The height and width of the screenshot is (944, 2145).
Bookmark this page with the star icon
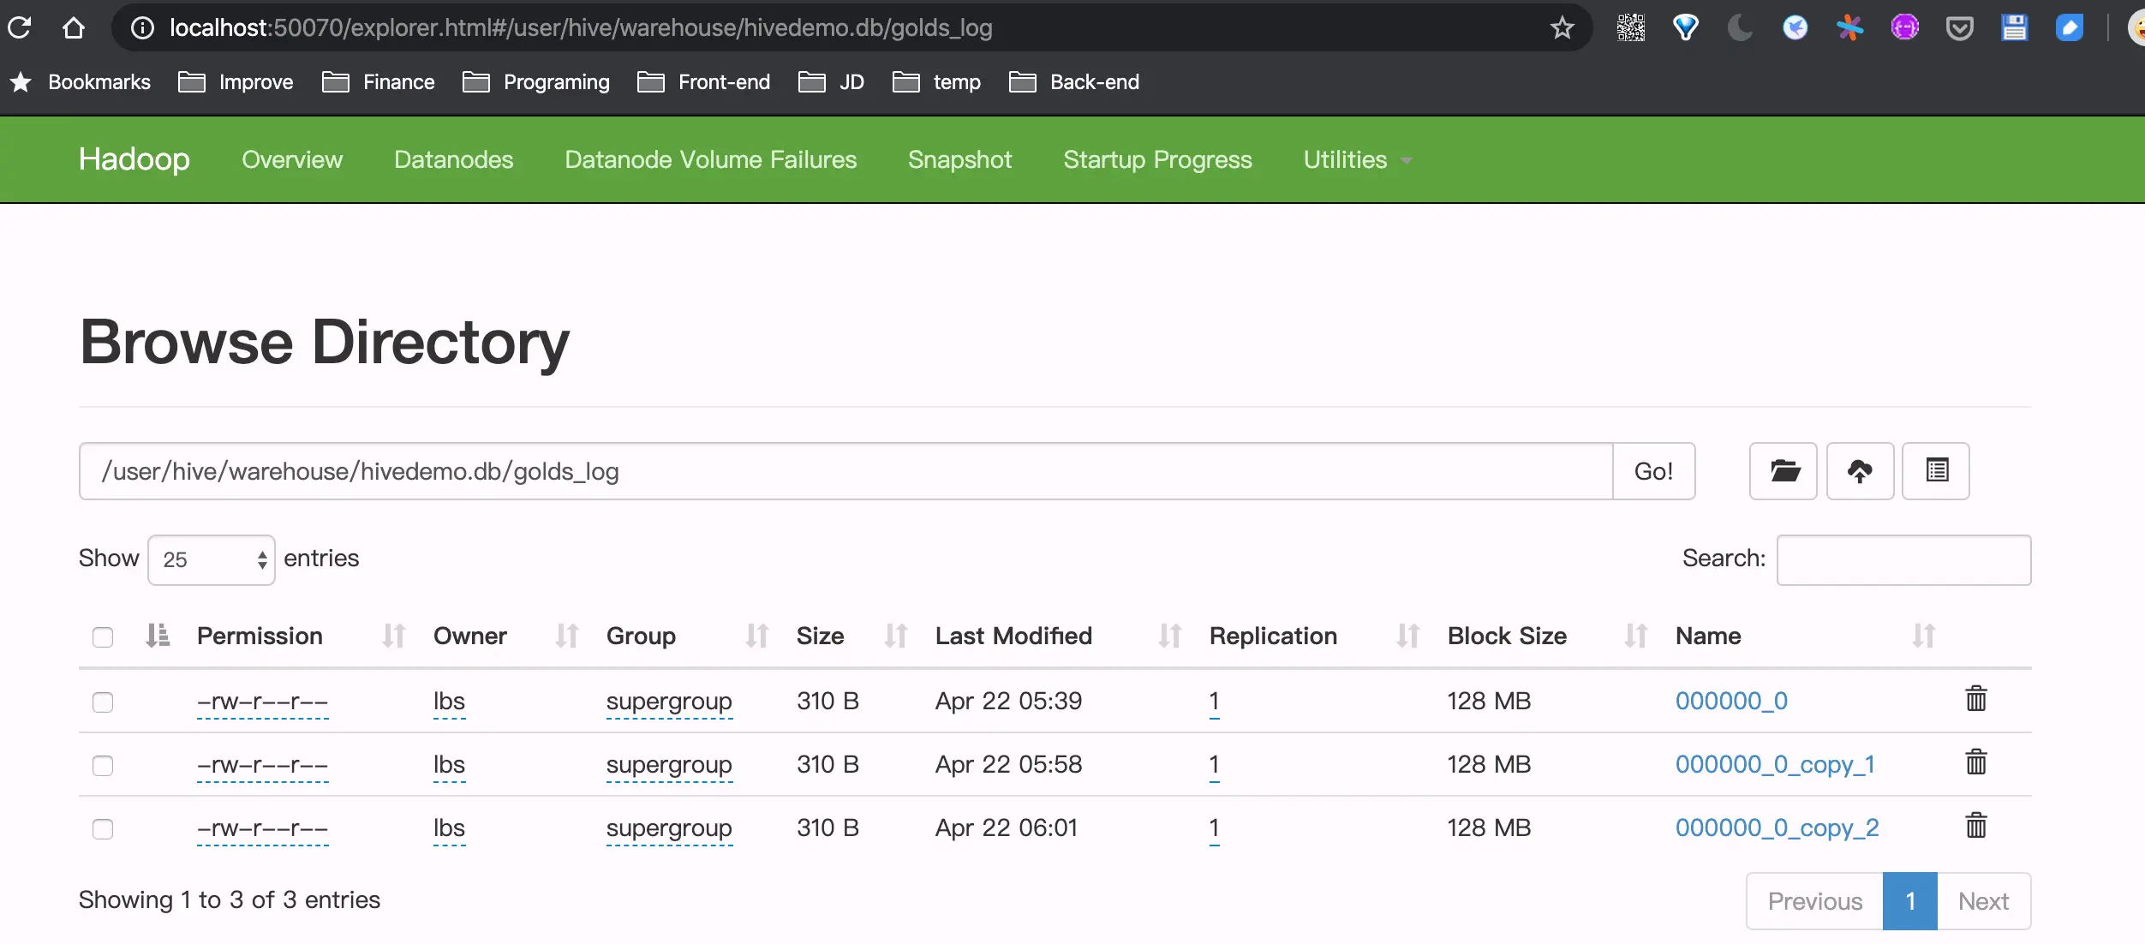tap(1562, 28)
